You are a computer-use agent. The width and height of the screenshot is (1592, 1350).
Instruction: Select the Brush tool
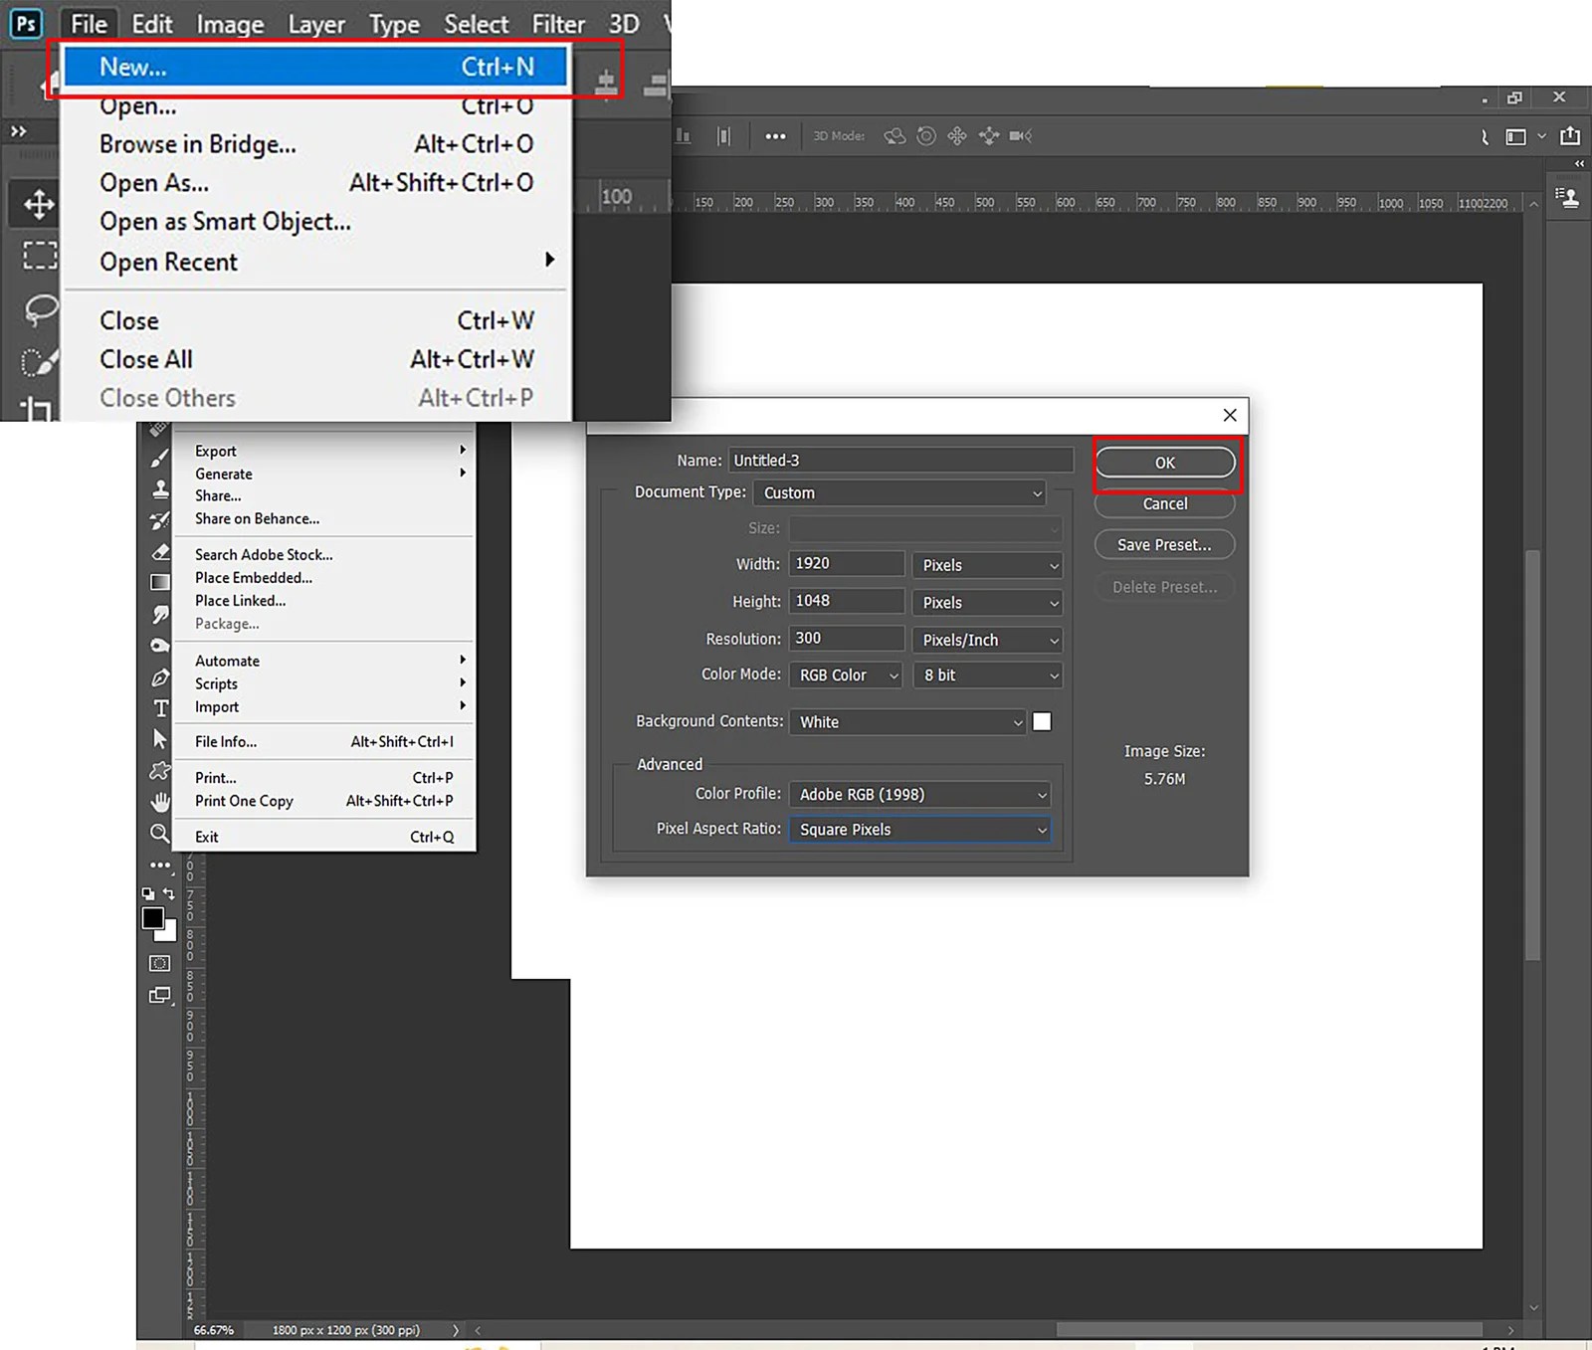pyautogui.click(x=159, y=459)
